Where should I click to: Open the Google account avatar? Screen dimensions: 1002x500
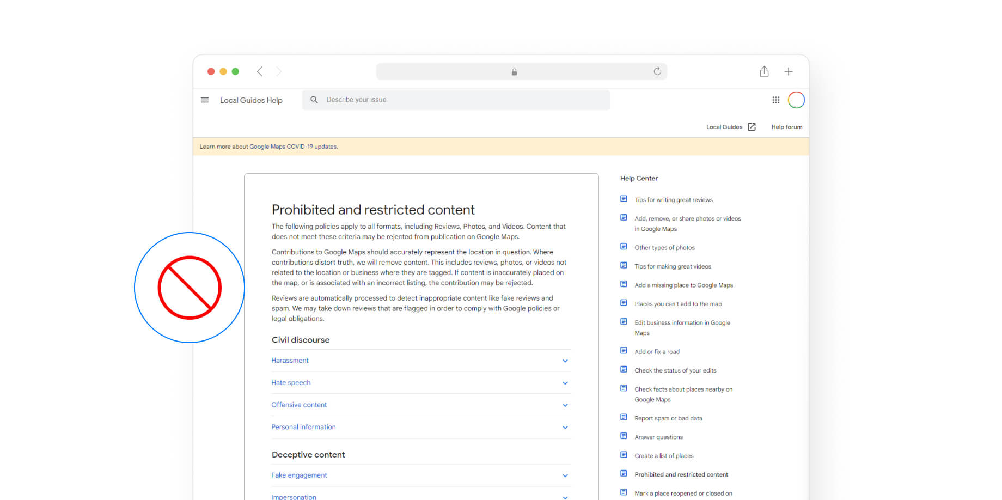tap(796, 100)
